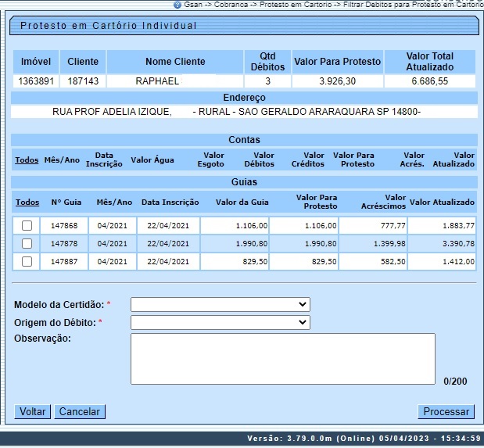Click the Endereço RUA PROF ADELIA IZIQUE
The image size is (484, 448).
(112, 112)
